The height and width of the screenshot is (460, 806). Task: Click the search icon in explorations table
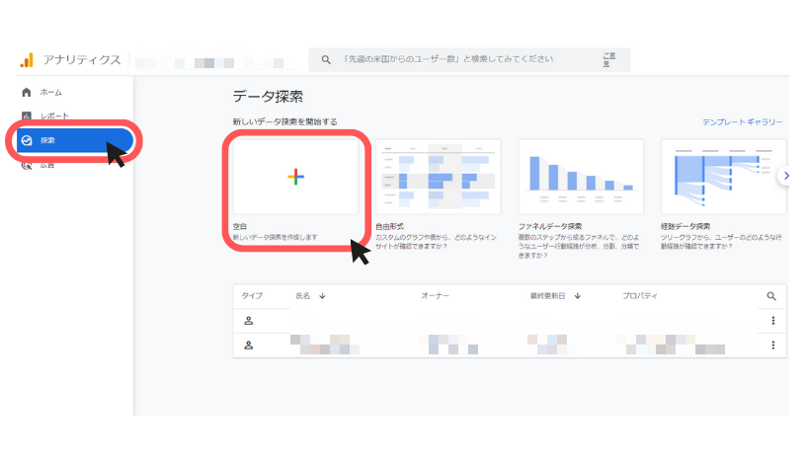point(772,295)
